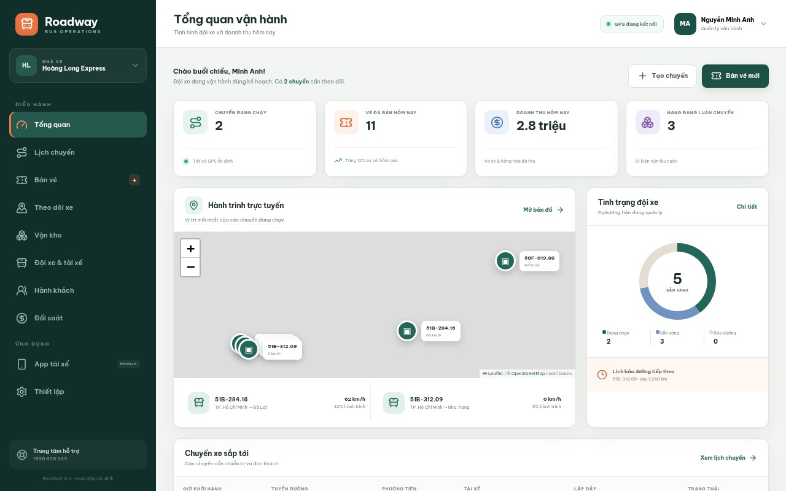
Task: Zoom in on the map
Action: click(x=190, y=249)
